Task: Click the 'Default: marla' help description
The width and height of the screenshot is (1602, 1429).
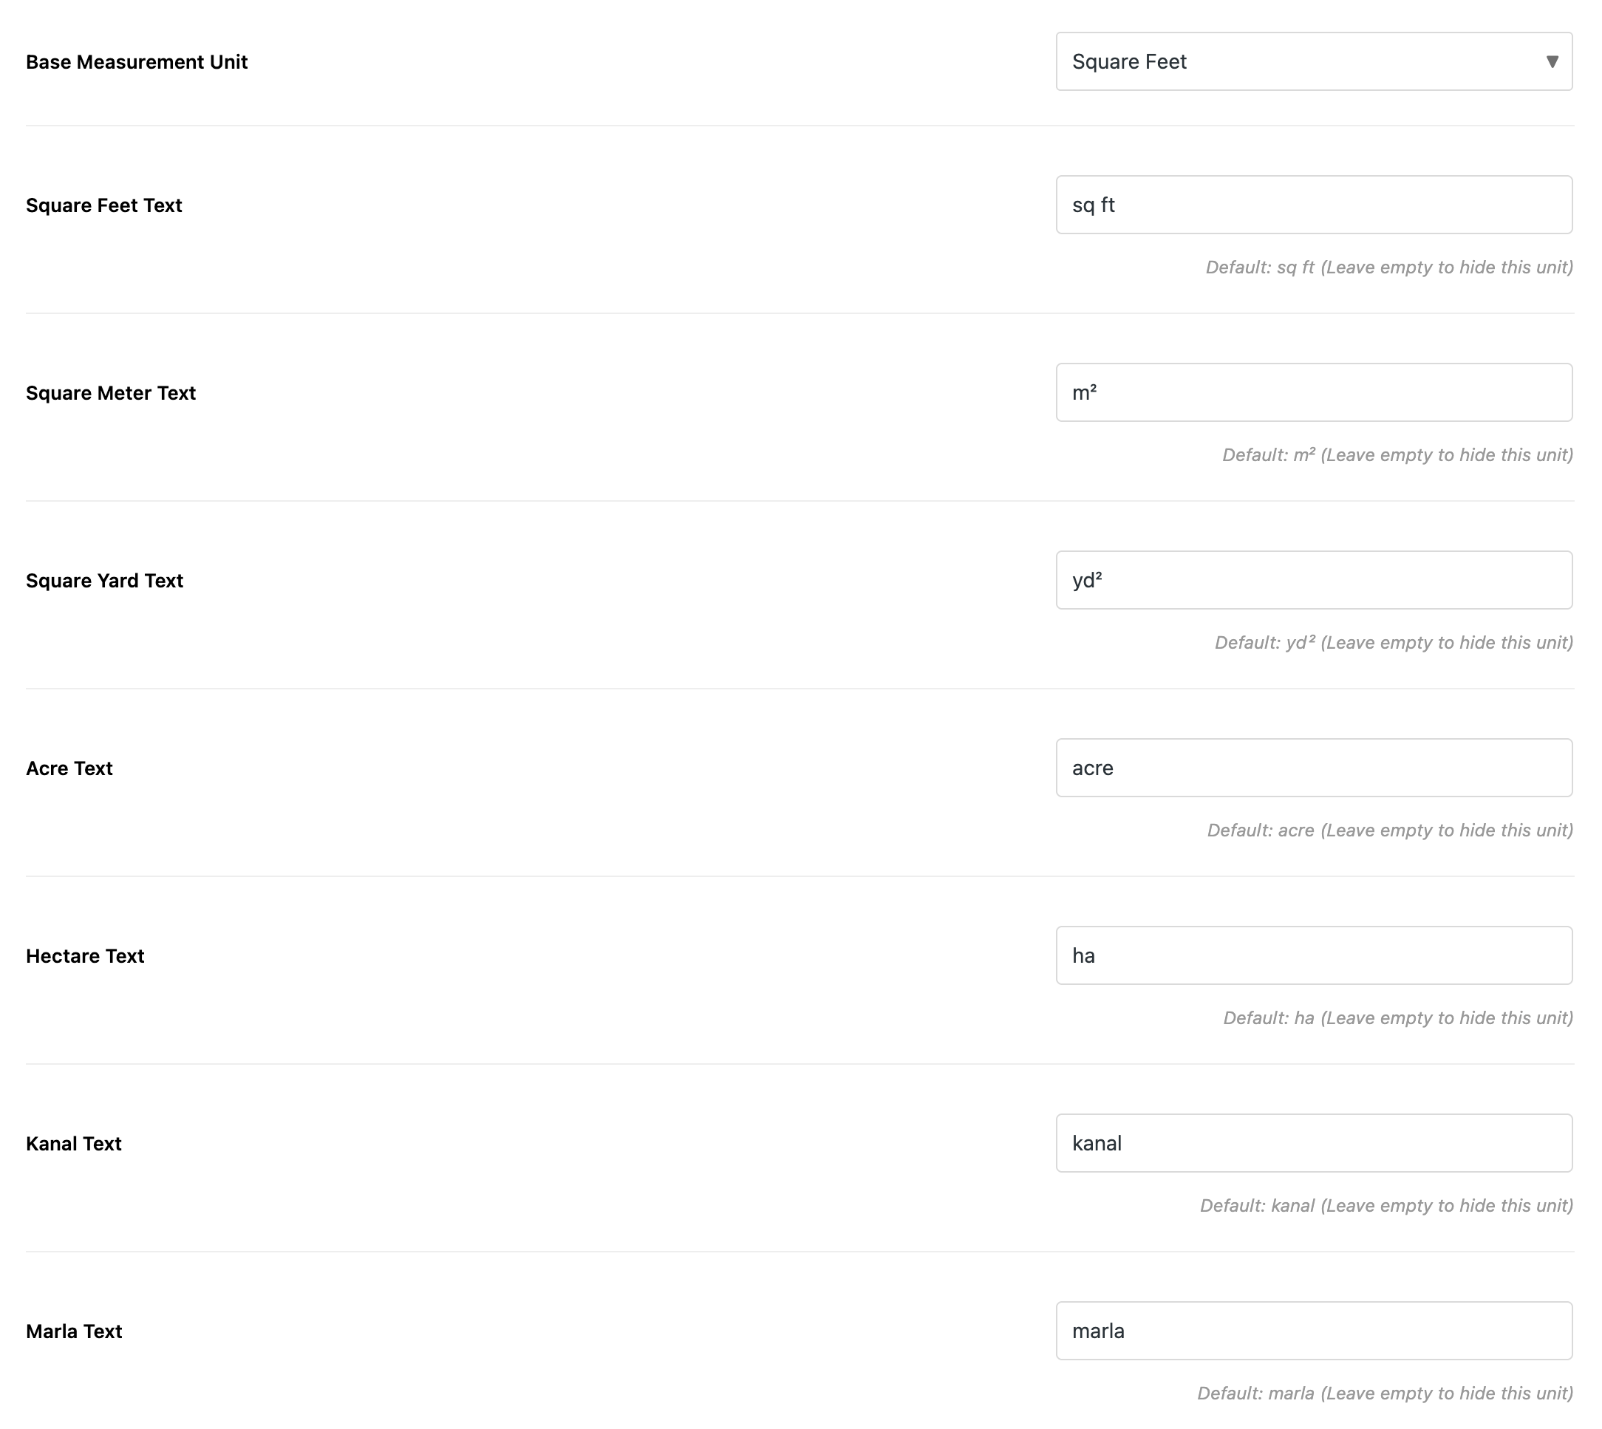Action: pos(1385,1394)
